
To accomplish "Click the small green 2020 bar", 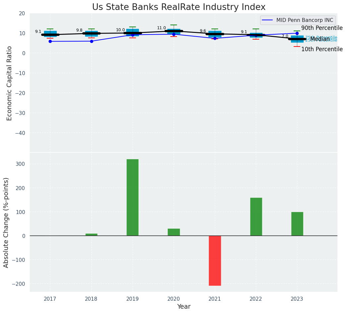I will 174,232.
